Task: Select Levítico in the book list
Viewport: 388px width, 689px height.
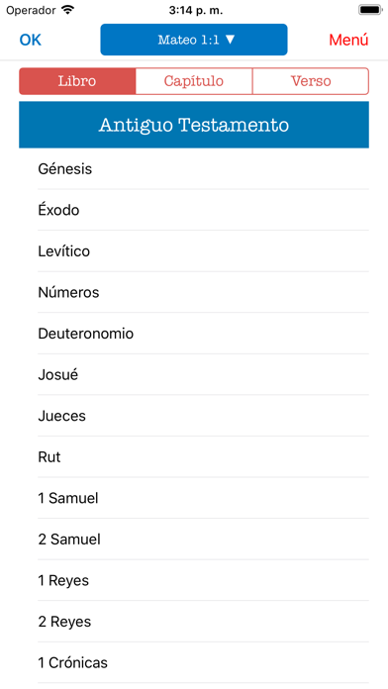Action: (194, 251)
